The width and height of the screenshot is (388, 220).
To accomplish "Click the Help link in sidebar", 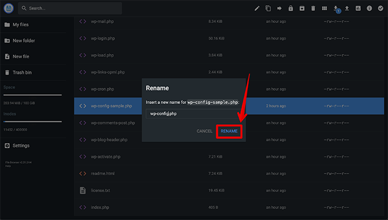I will (x=8, y=166).
